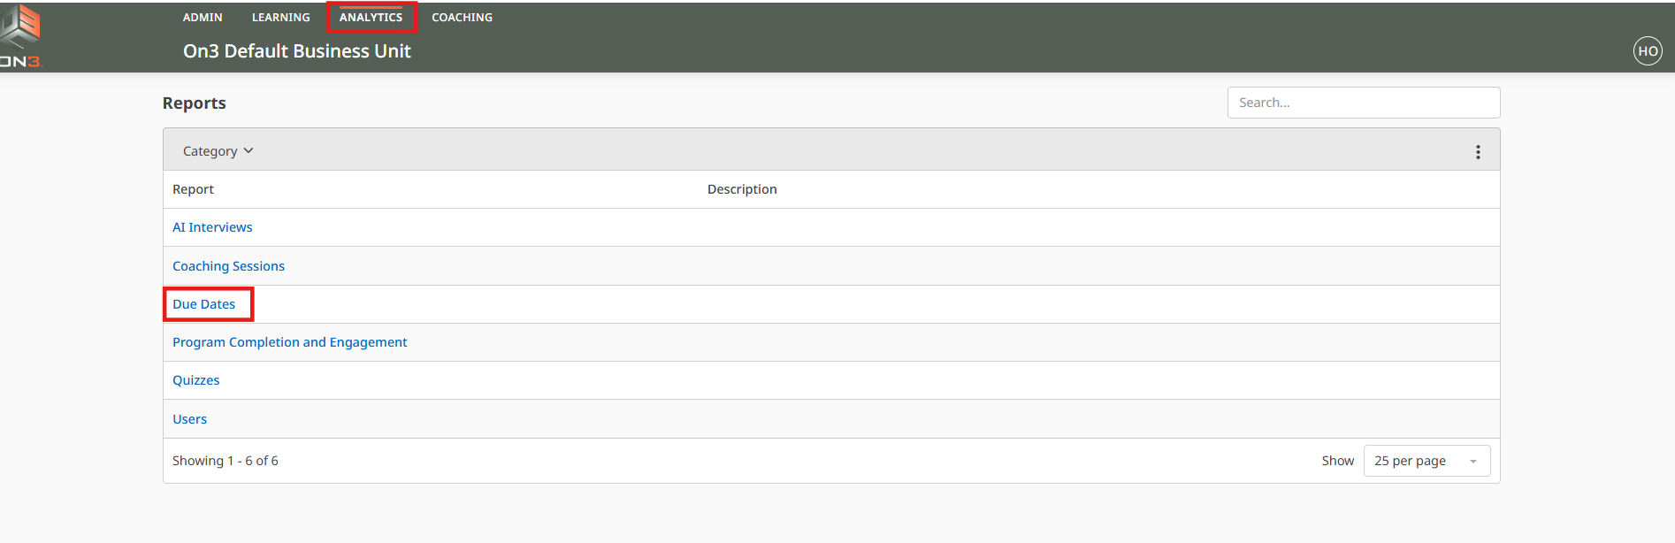
Task: Open the 25 per page dropdown
Action: (x=1426, y=461)
